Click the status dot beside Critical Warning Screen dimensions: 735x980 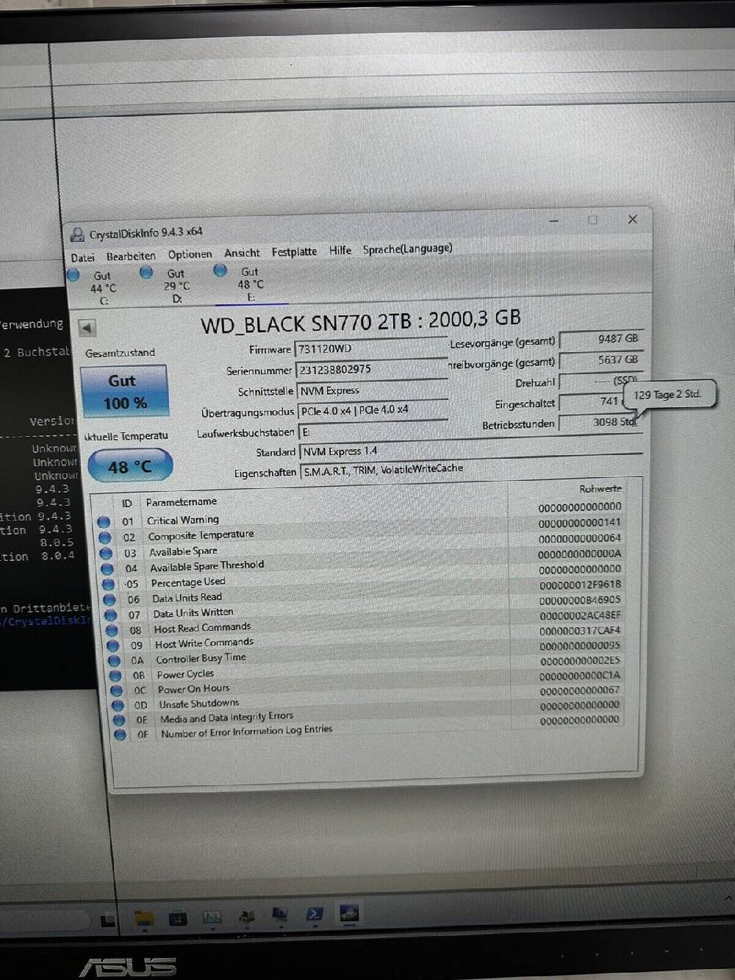pyautogui.click(x=104, y=522)
